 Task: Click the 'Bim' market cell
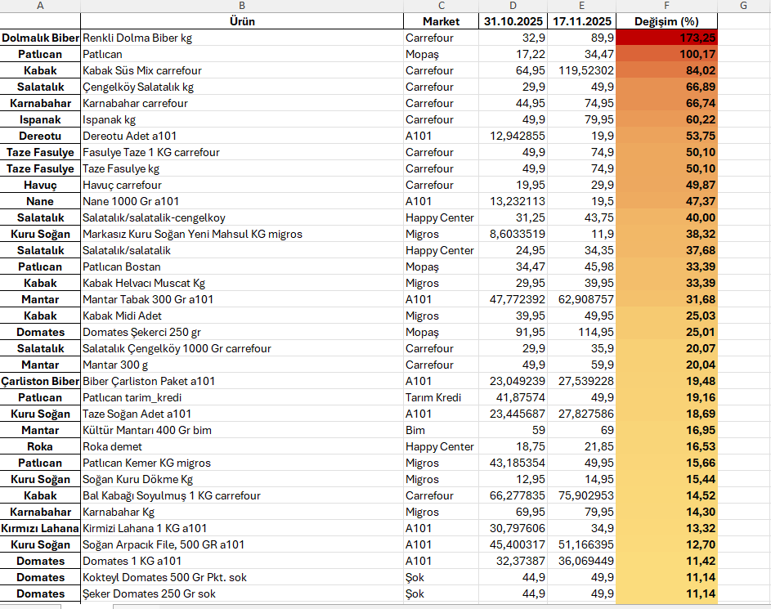(x=441, y=430)
